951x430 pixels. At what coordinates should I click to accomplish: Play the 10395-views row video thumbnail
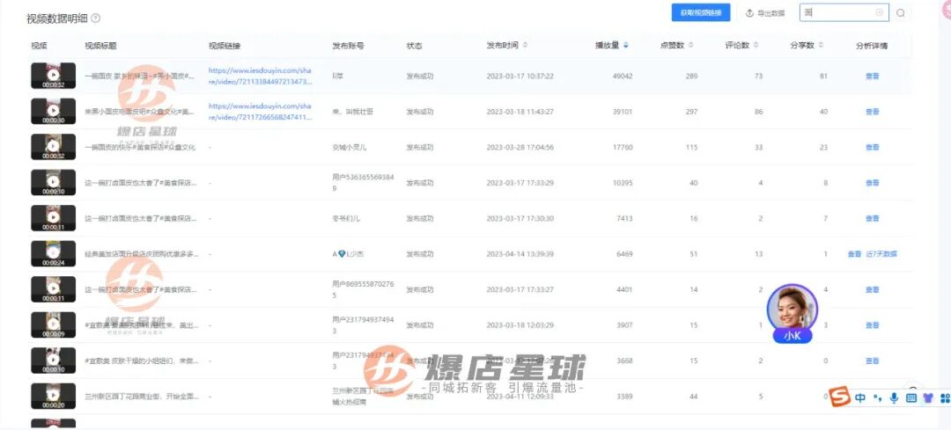point(54,183)
